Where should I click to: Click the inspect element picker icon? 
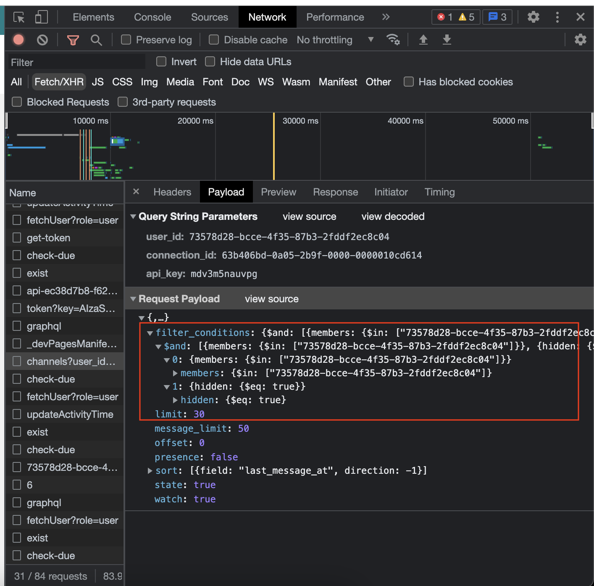click(x=19, y=17)
